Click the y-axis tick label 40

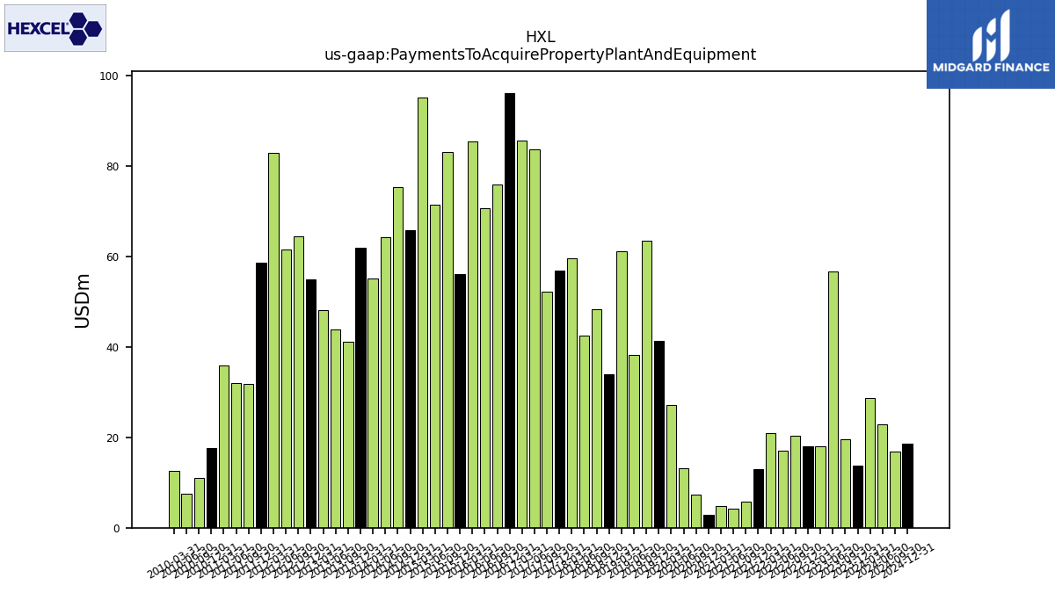pyautogui.click(x=112, y=348)
